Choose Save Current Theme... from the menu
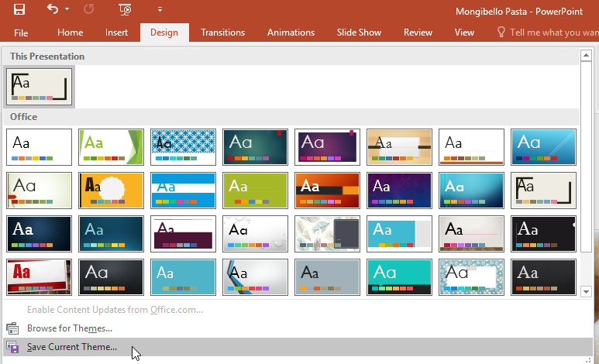The height and width of the screenshot is (364, 599). pos(71,347)
